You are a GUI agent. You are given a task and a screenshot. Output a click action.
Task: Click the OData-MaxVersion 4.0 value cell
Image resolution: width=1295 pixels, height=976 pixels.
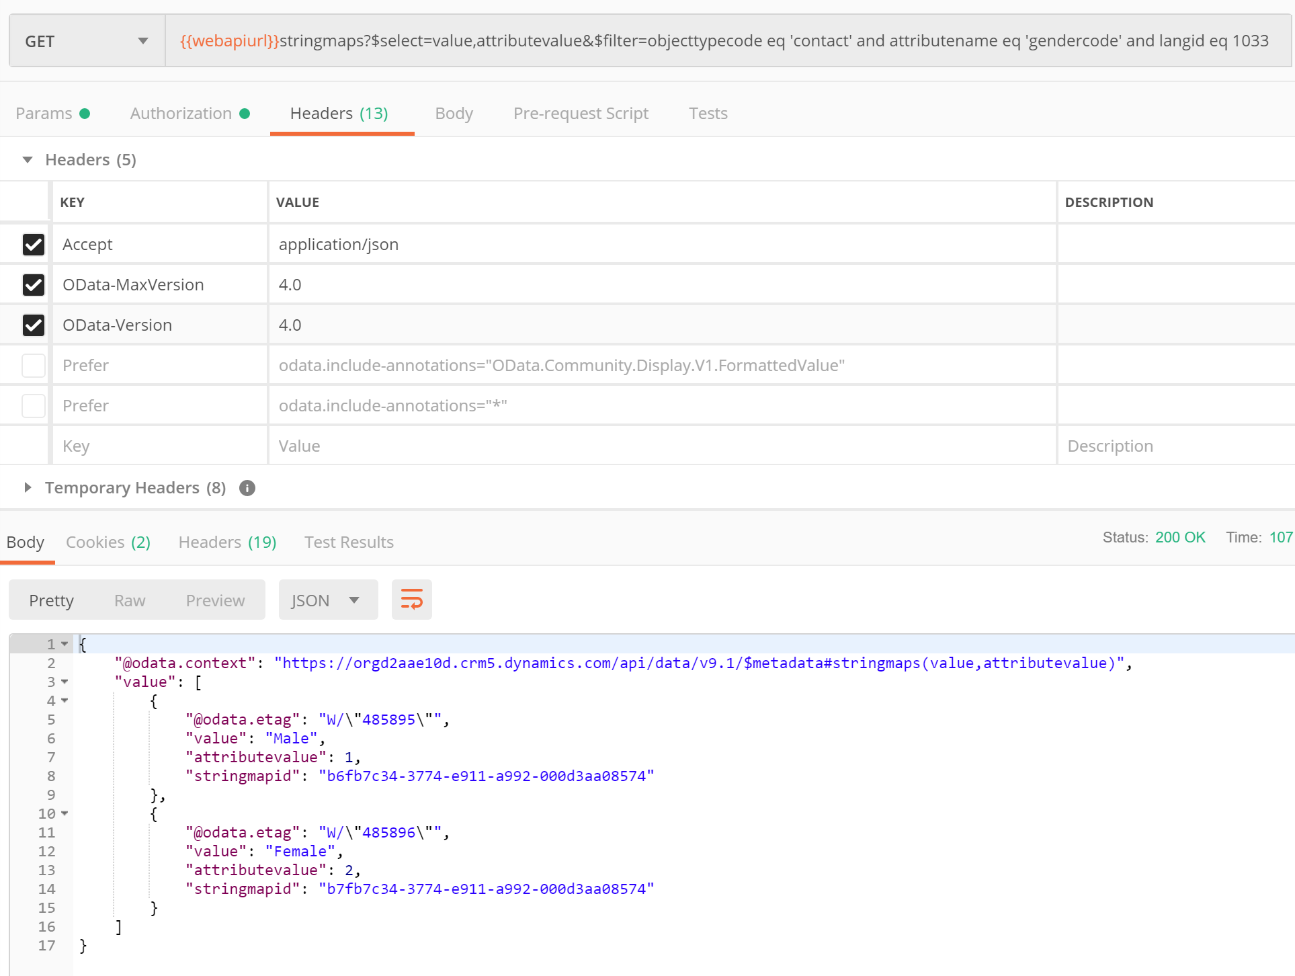[662, 284]
